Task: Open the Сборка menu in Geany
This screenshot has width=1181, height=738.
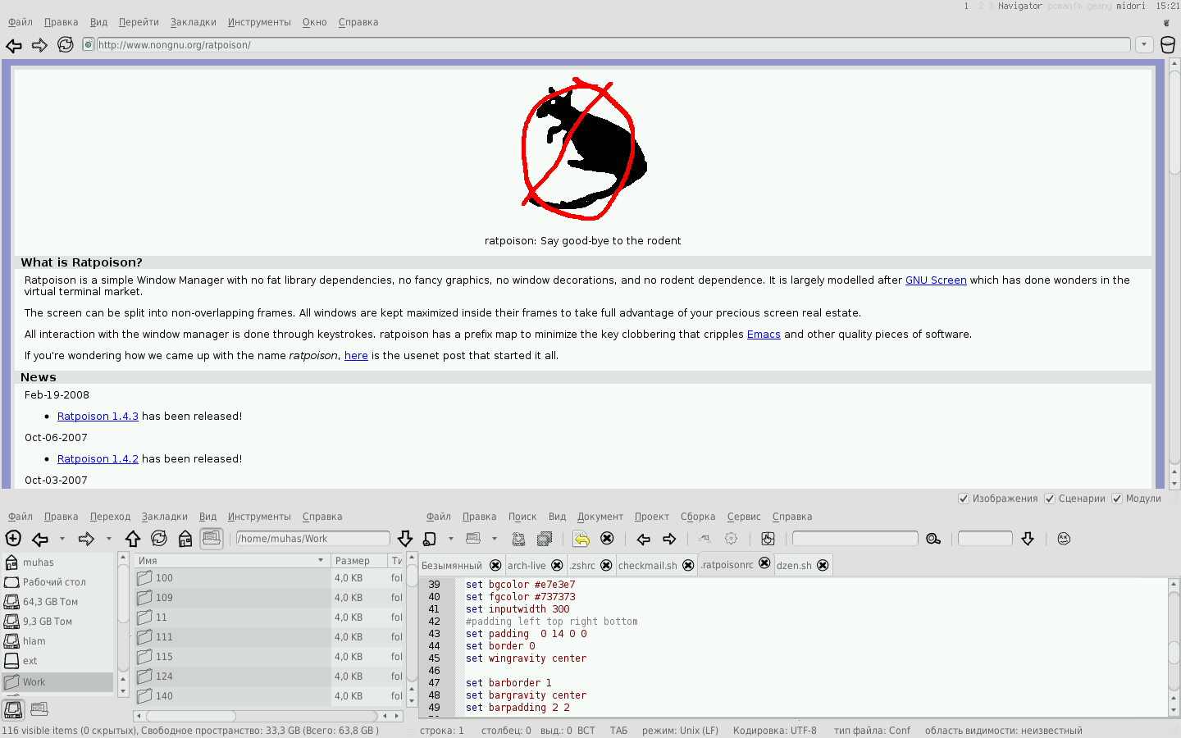Action: point(698,517)
